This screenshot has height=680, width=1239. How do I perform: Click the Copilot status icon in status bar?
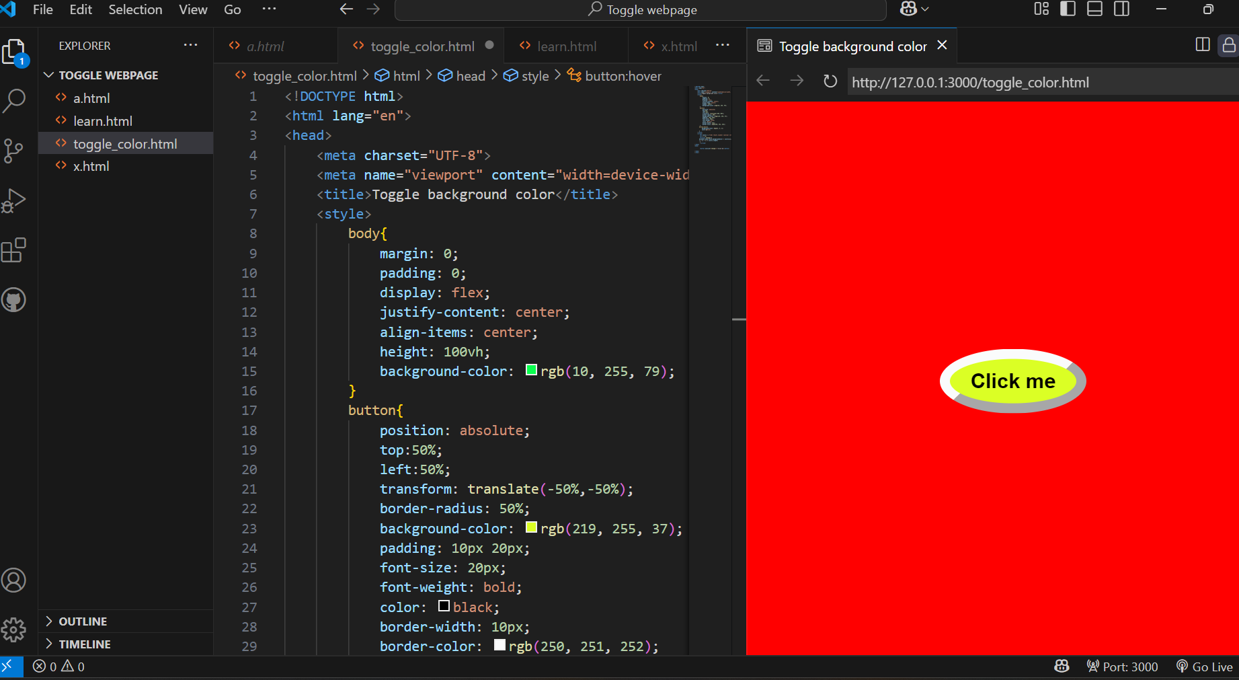click(x=1062, y=667)
